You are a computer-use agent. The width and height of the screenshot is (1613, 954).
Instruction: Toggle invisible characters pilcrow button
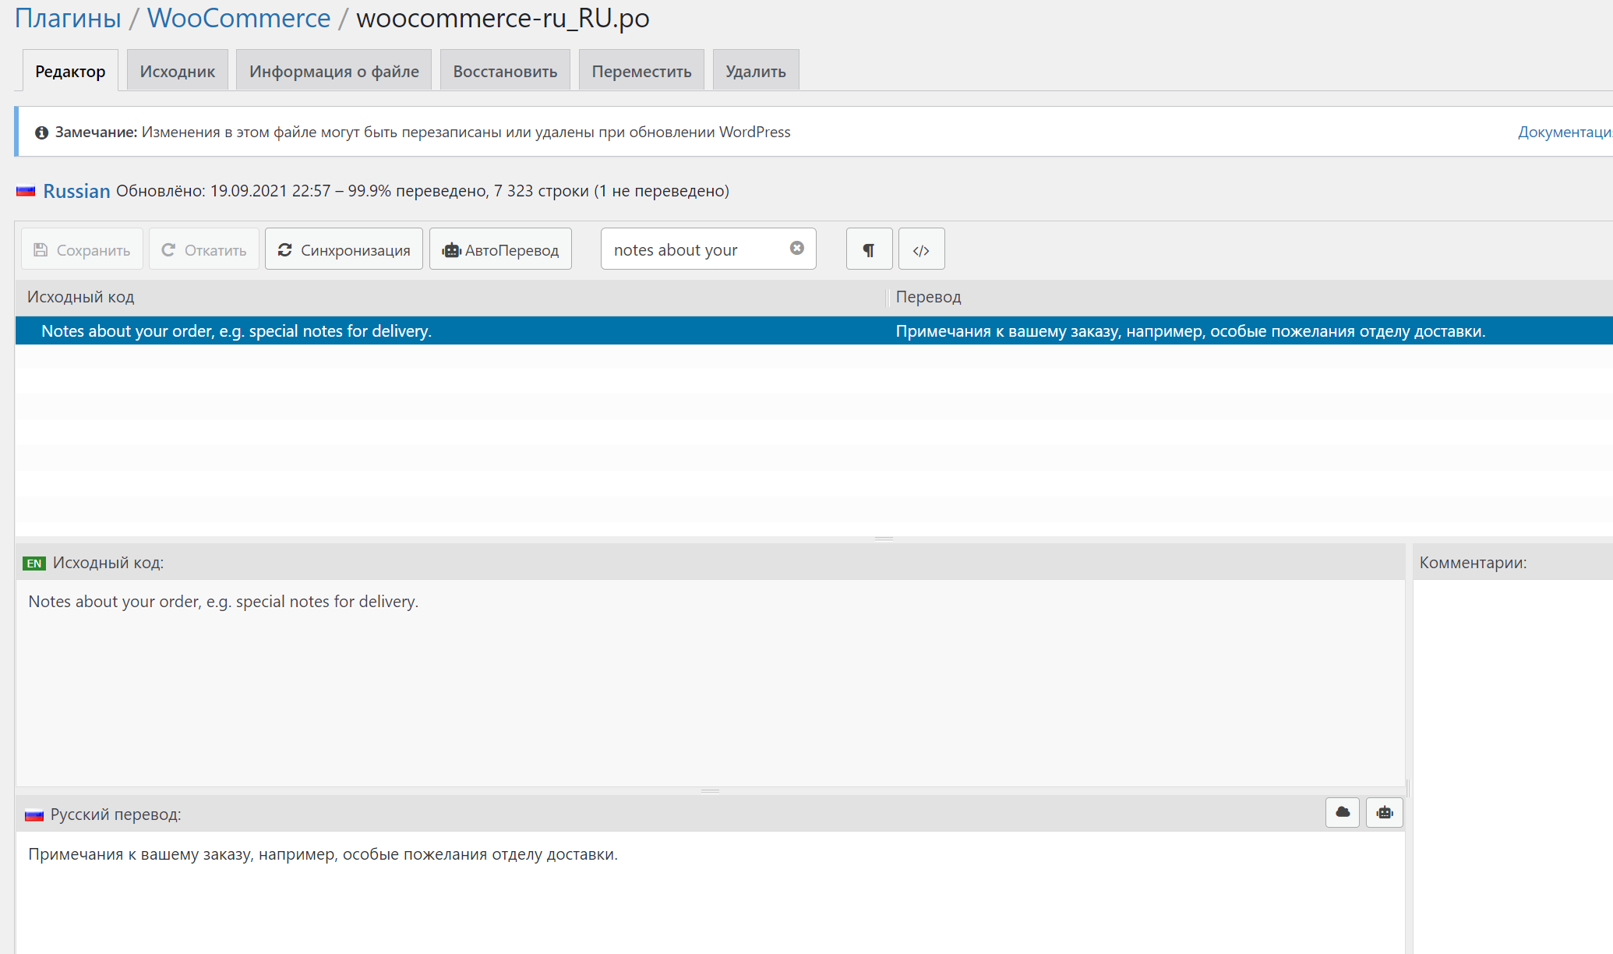click(x=869, y=249)
